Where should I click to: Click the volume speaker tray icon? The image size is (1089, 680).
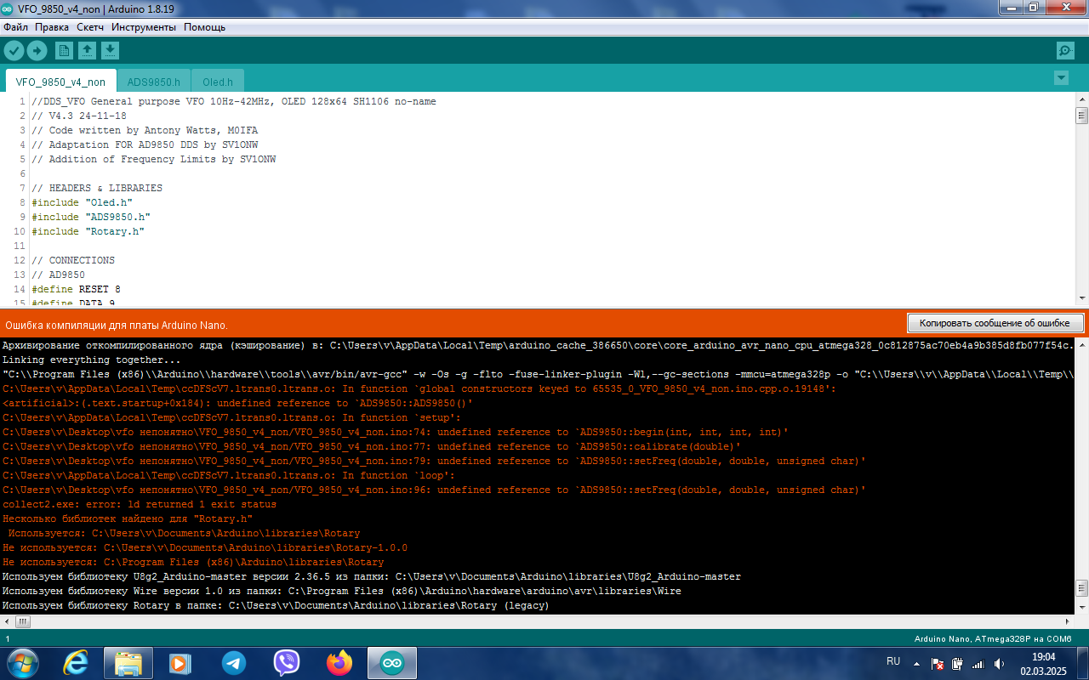pos(999,664)
